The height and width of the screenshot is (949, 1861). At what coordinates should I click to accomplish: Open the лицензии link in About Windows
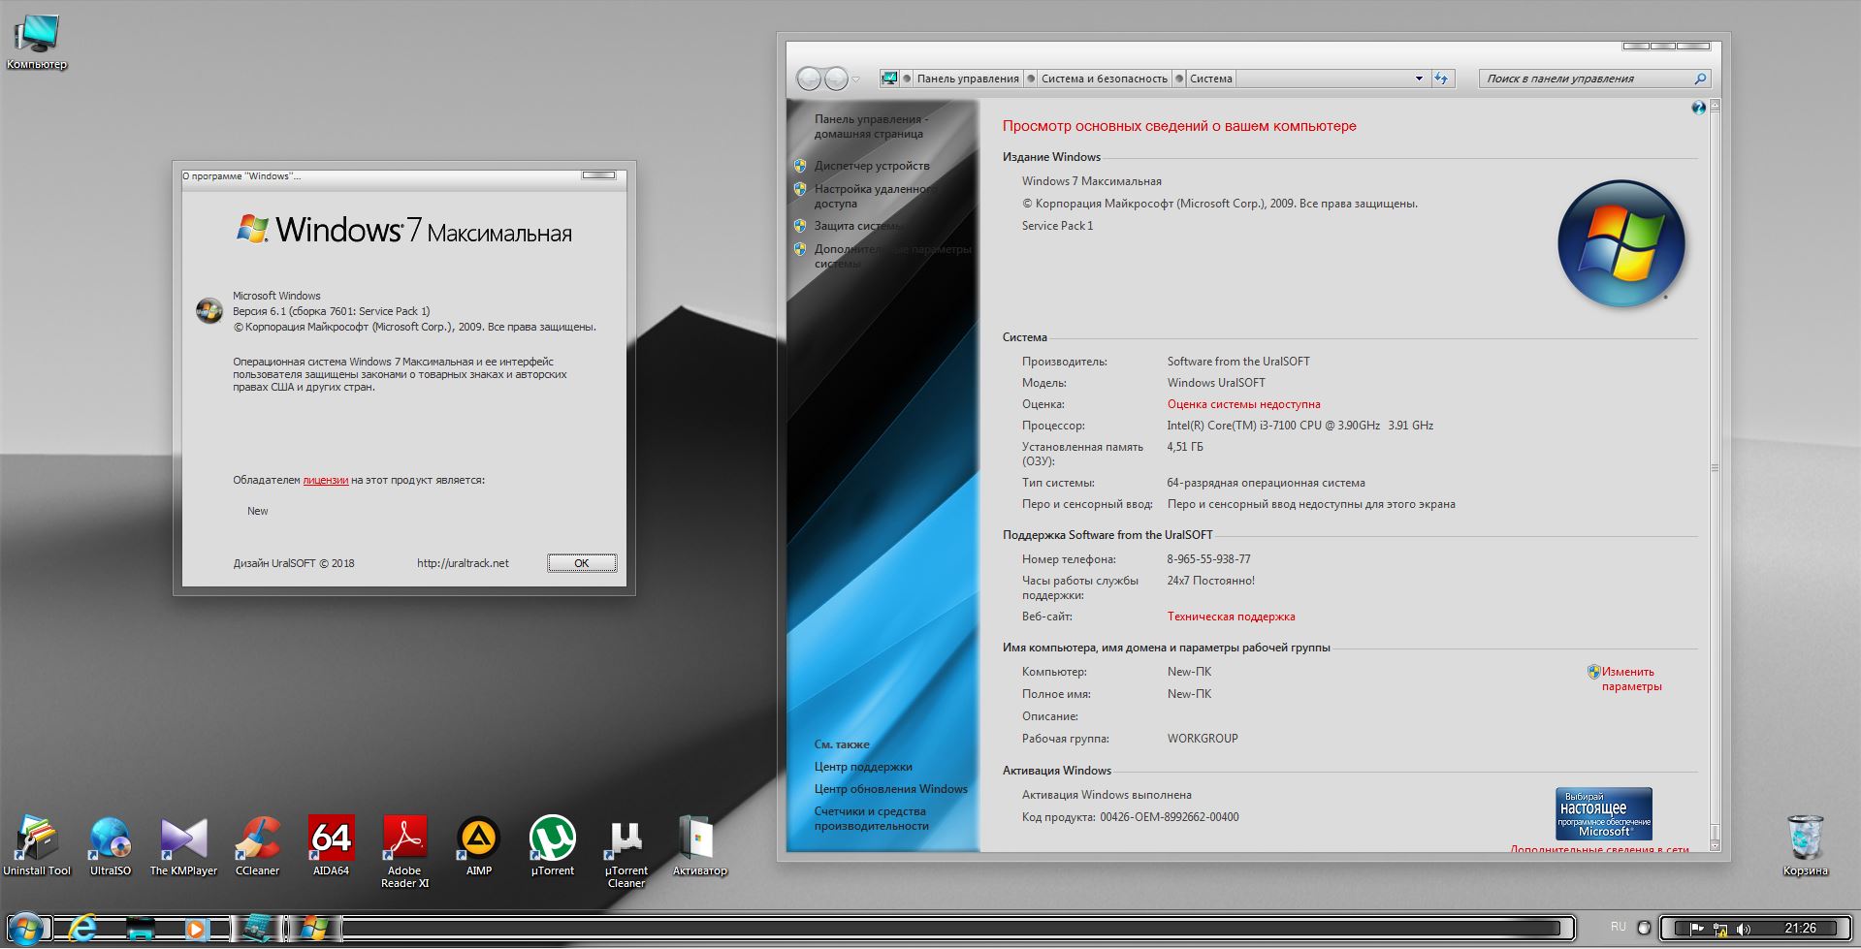click(326, 480)
